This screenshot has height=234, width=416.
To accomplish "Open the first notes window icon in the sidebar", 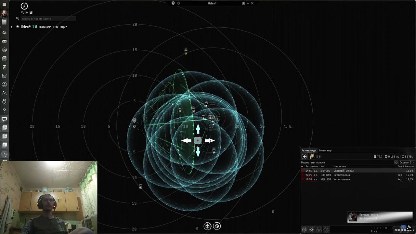I will 4,128.
